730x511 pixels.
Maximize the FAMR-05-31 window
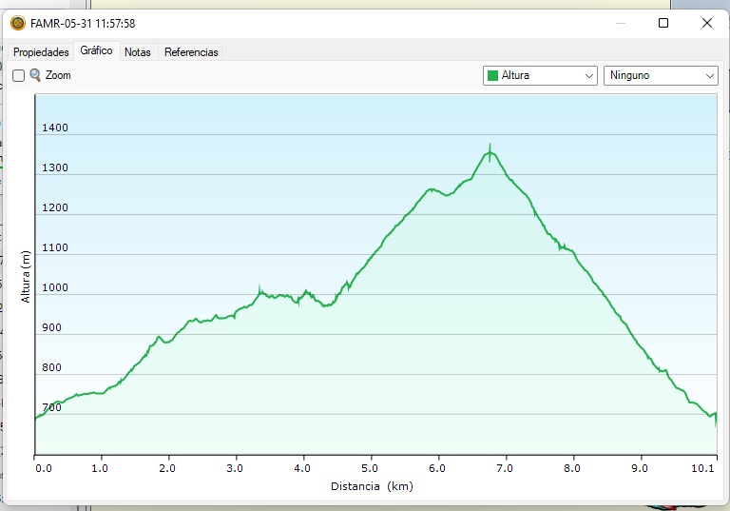pyautogui.click(x=663, y=23)
